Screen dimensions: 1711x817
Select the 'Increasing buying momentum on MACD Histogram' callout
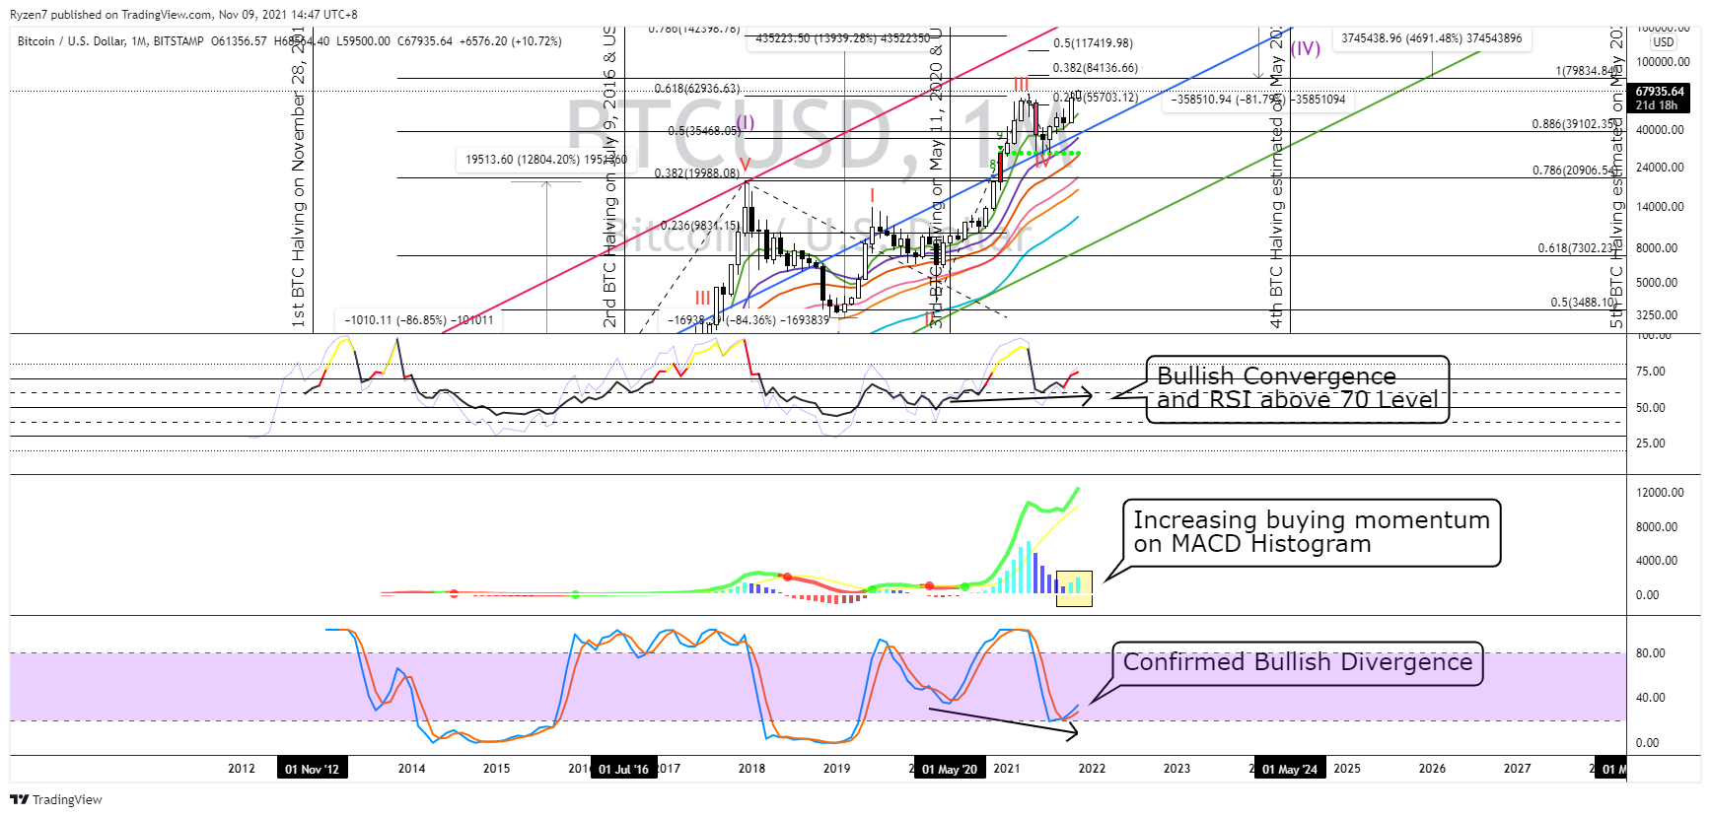pyautogui.click(x=1312, y=532)
